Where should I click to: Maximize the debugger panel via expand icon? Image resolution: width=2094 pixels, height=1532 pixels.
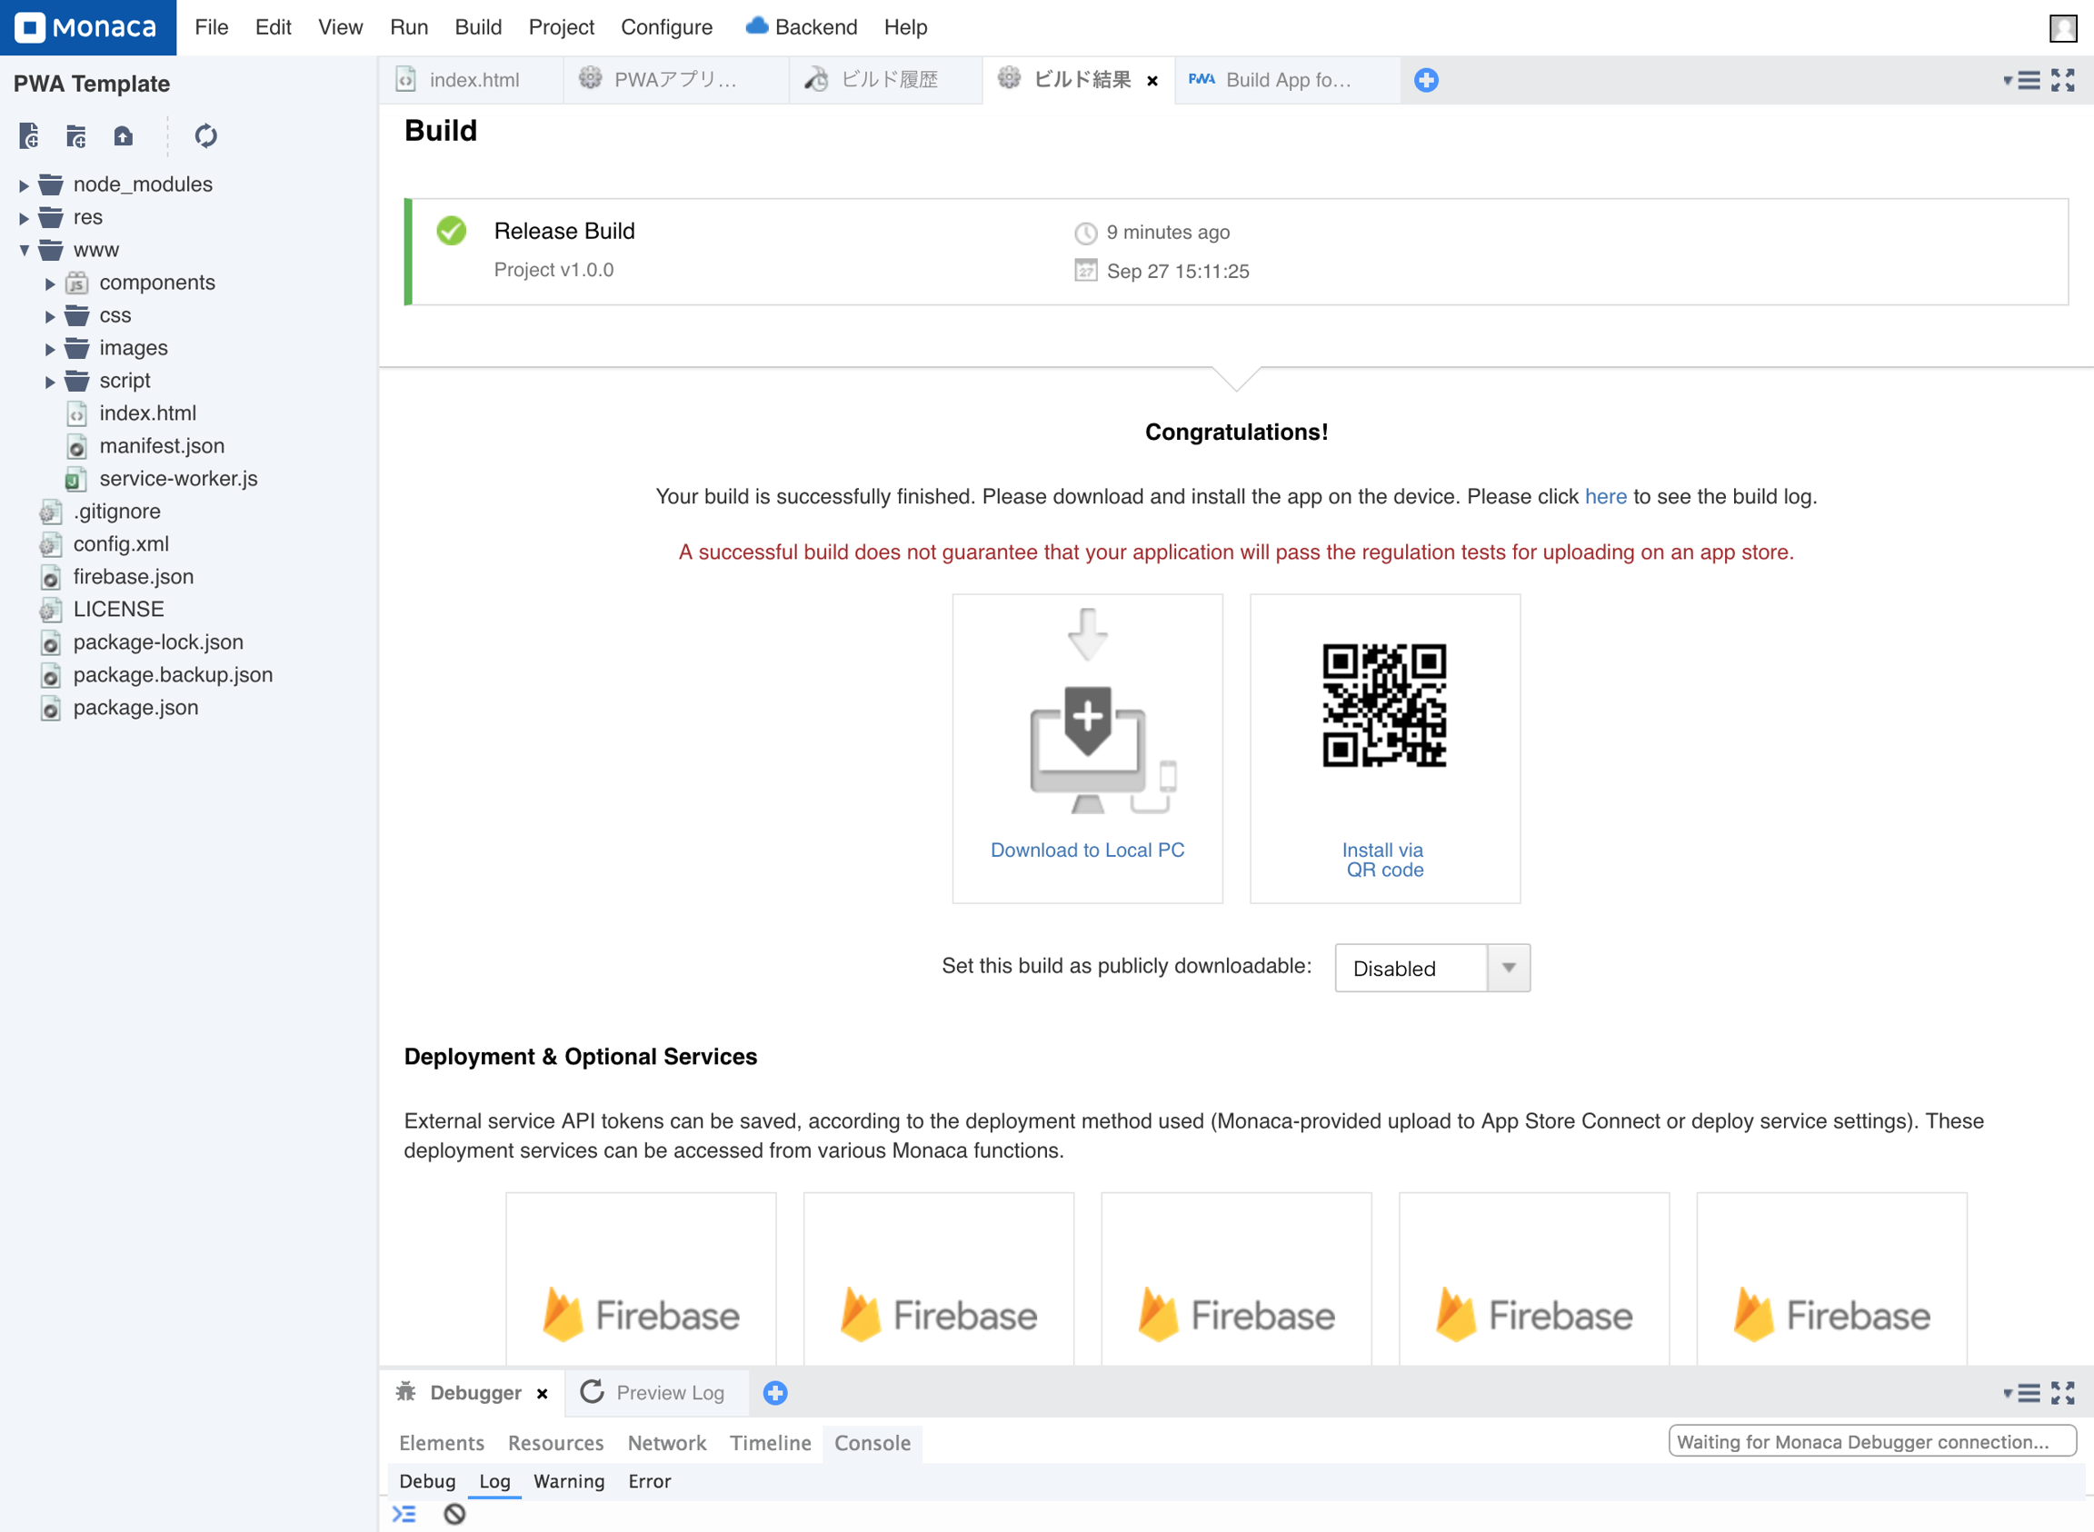2062,1392
